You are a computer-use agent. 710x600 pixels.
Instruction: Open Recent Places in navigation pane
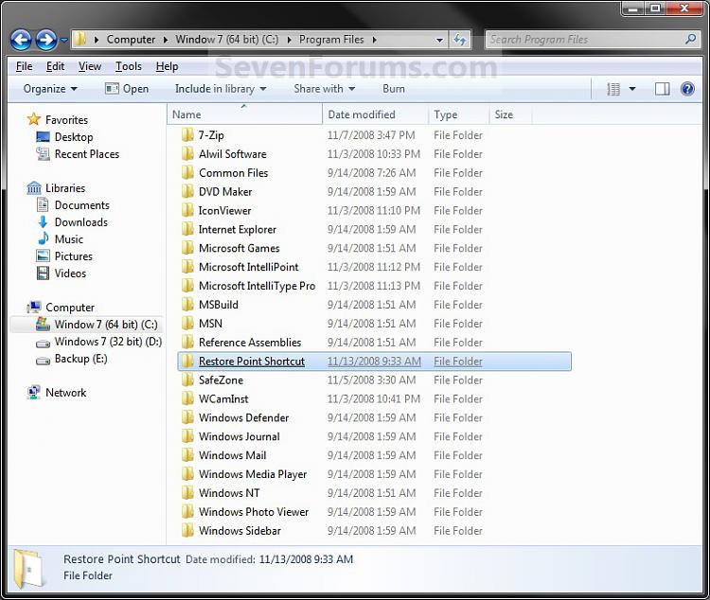click(x=78, y=154)
